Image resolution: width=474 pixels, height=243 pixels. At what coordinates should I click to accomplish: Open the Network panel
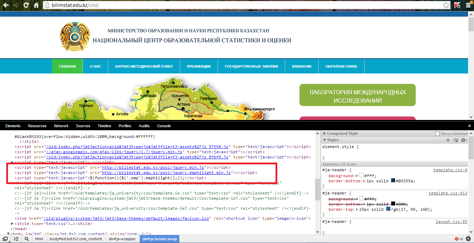(61, 126)
